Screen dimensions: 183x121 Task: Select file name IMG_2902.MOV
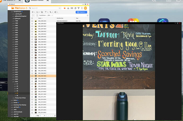pyautogui.click(x=42, y=52)
